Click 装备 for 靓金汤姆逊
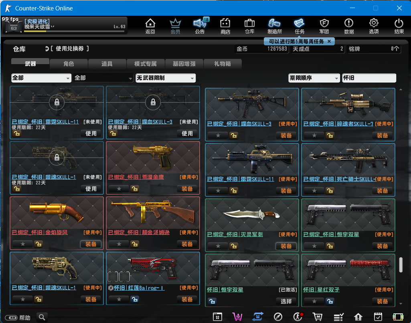 coord(187,244)
